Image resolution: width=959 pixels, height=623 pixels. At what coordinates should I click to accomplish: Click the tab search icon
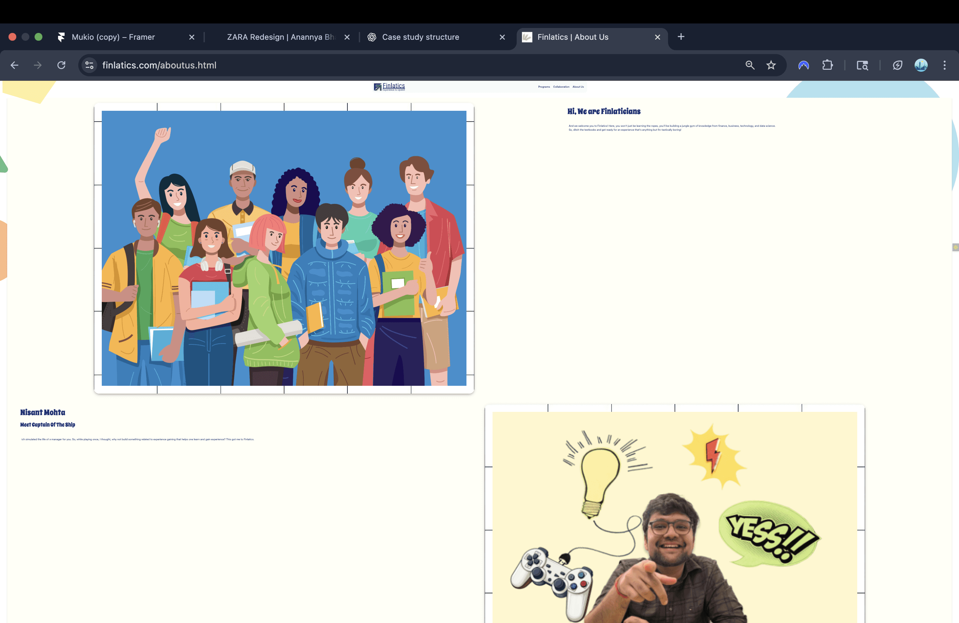(862, 65)
